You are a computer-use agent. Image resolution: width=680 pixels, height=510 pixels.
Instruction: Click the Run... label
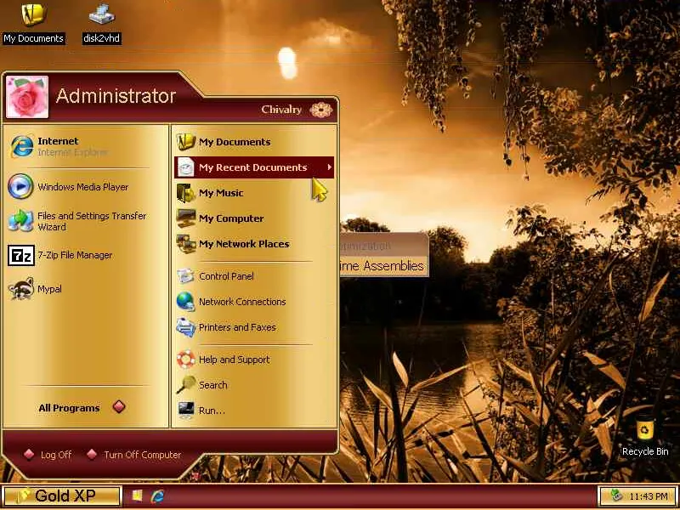(212, 411)
